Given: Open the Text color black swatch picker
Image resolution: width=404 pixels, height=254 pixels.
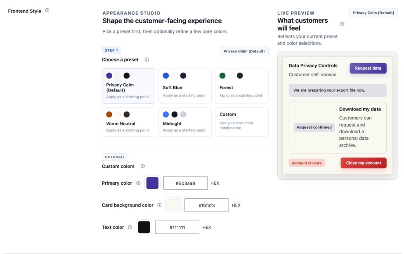Looking at the screenshot, I should pyautogui.click(x=144, y=228).
